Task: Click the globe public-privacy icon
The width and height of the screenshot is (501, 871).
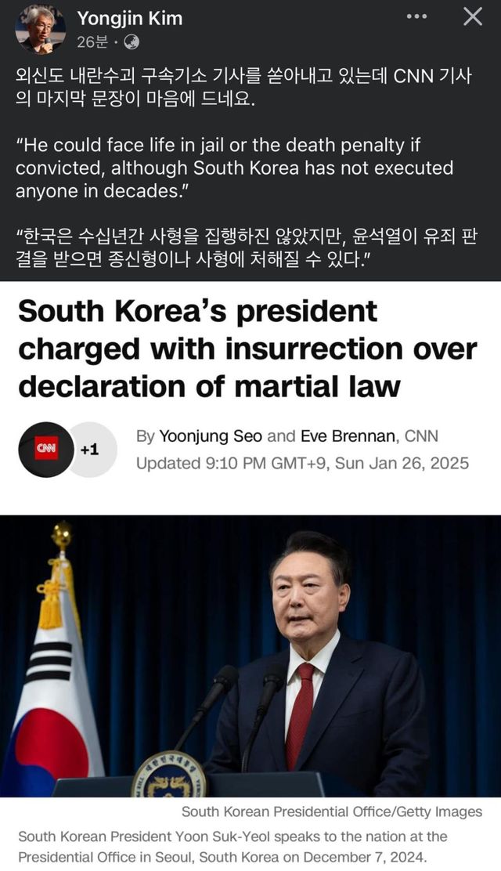Action: click(x=132, y=42)
